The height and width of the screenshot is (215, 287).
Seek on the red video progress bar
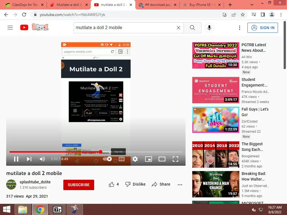96,152
